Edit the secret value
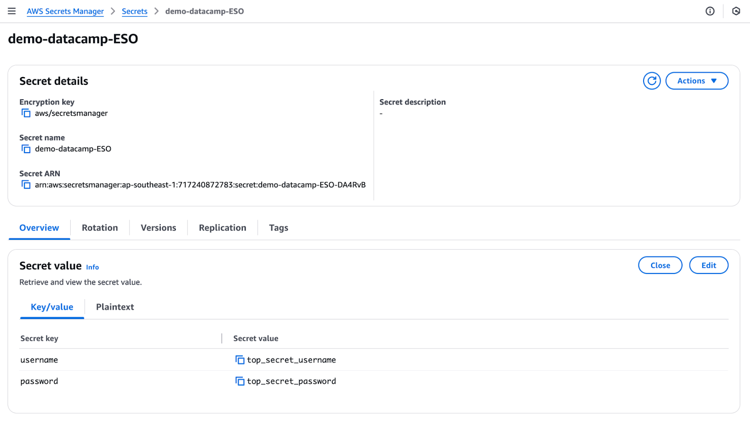 tap(709, 266)
